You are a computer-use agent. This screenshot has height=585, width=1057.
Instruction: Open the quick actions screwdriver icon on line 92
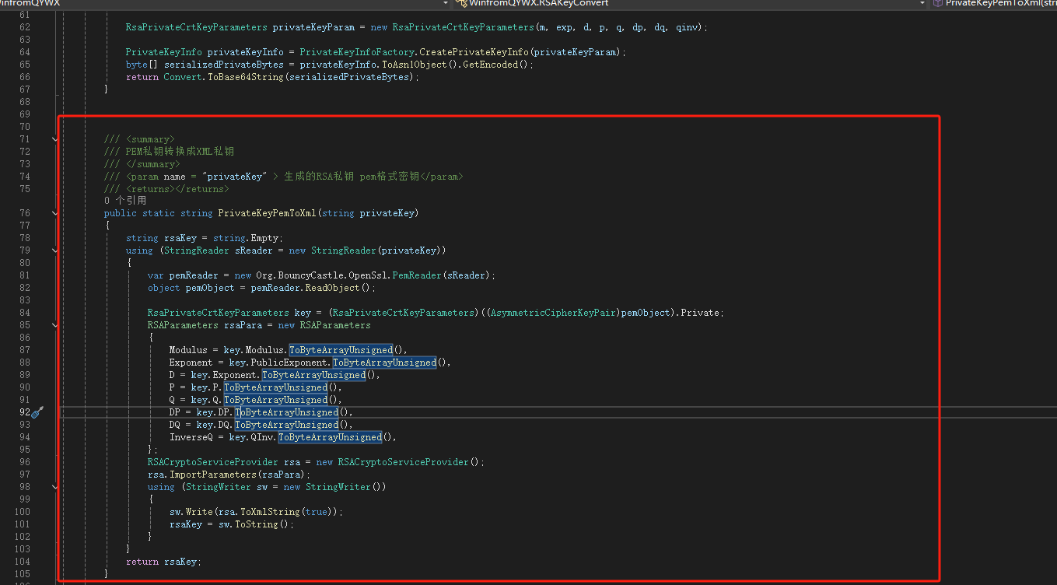[37, 412]
